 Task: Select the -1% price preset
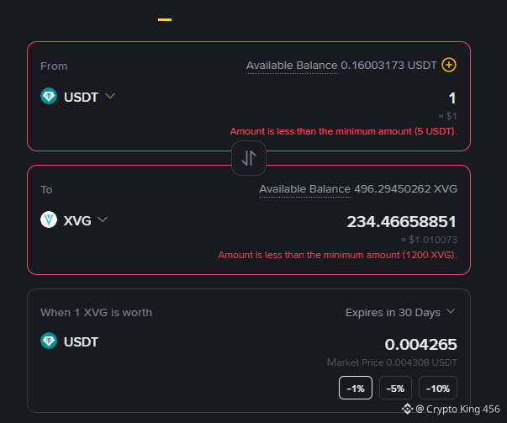pos(356,388)
